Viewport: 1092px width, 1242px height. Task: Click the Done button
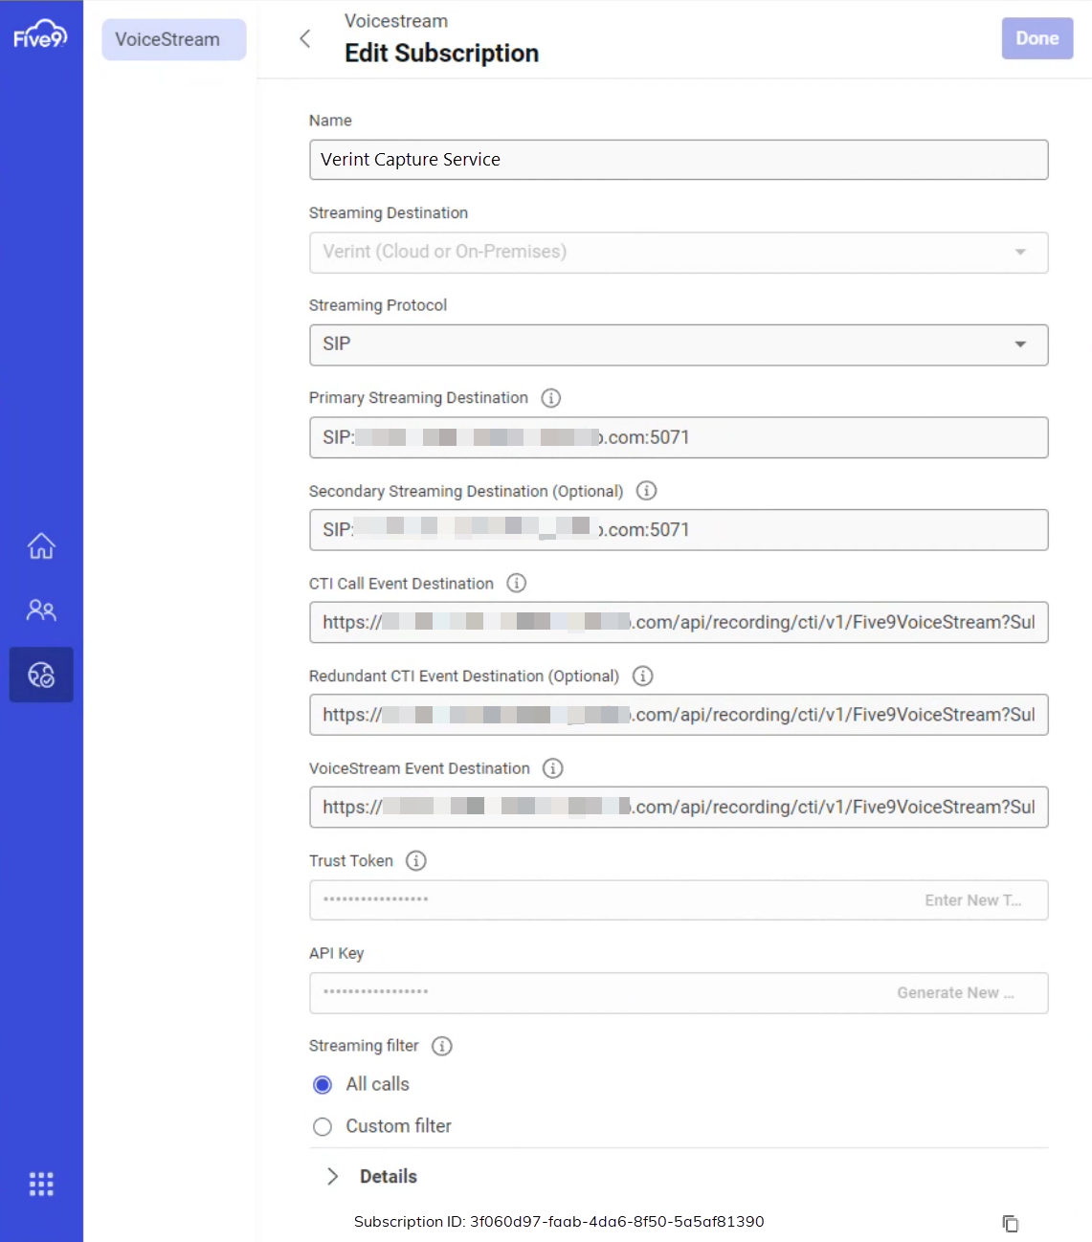pos(1036,39)
